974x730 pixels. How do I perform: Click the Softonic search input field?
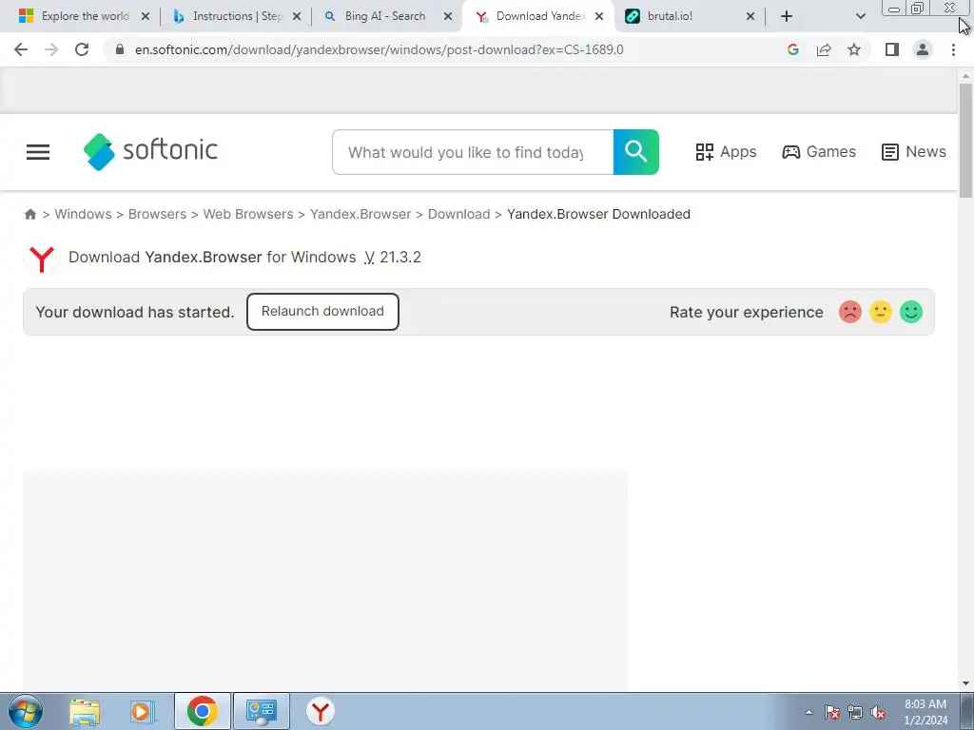pos(473,152)
